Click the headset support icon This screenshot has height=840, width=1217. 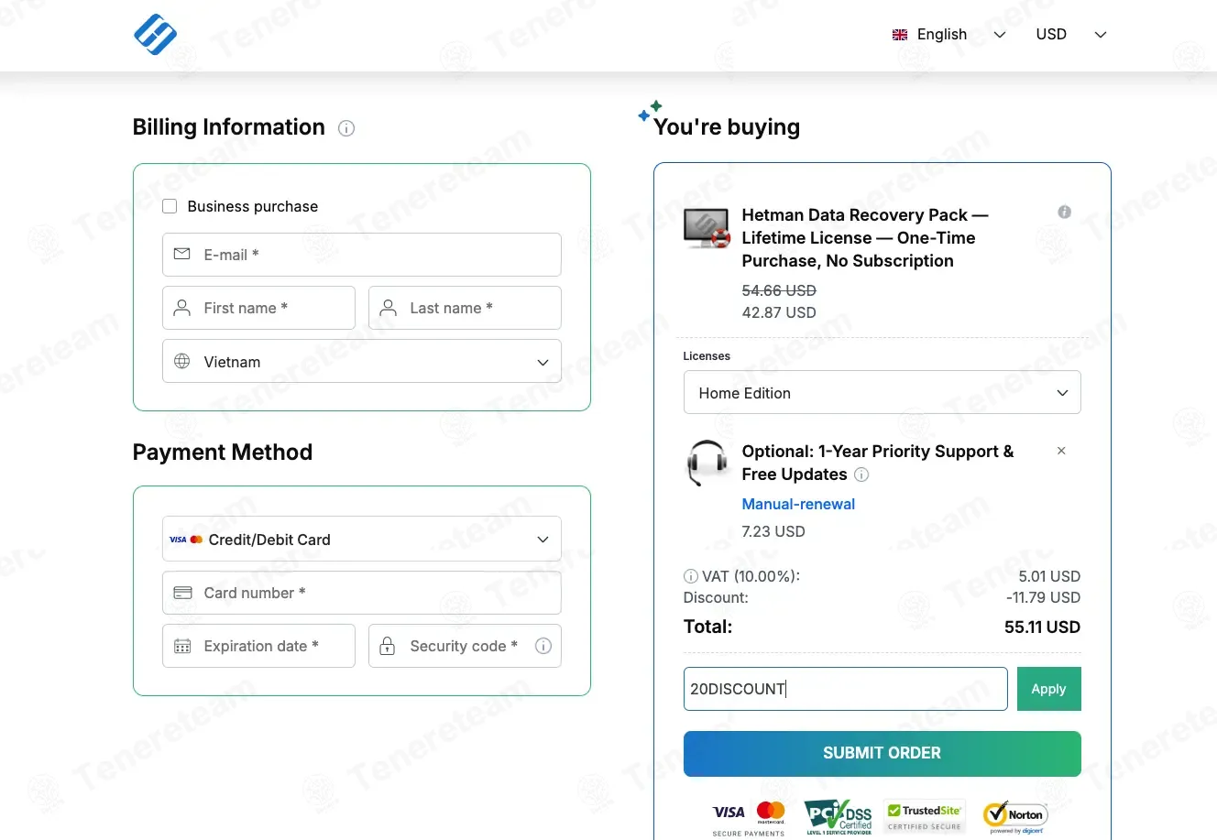click(707, 463)
